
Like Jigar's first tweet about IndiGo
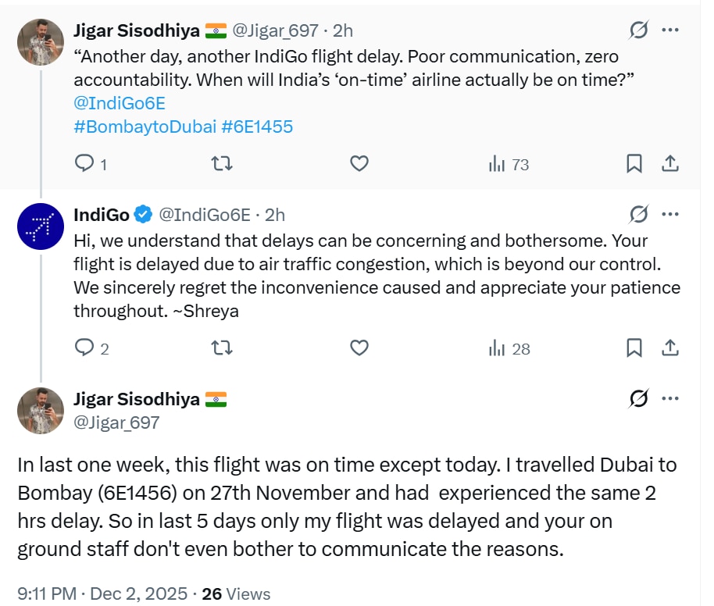[359, 163]
